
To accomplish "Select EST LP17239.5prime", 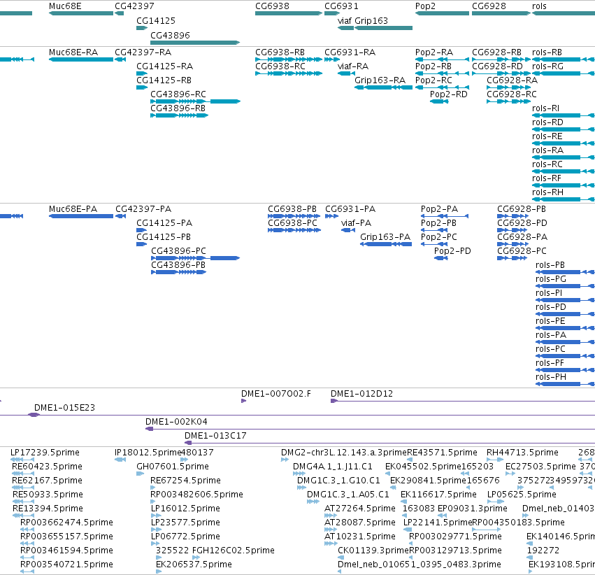I will click(45, 453).
